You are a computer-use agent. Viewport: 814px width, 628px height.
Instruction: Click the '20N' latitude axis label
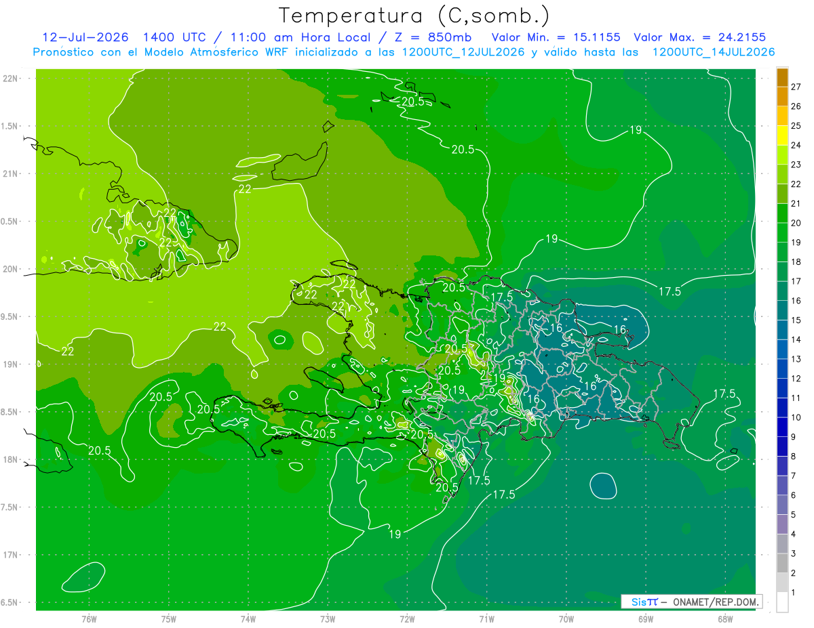tap(9, 269)
